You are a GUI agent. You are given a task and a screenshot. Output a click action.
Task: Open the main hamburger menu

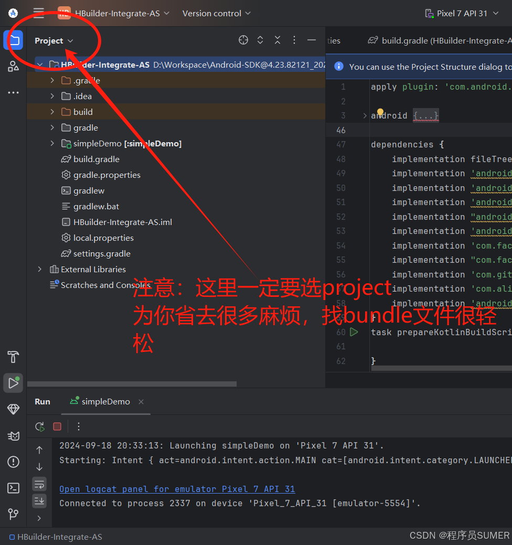39,13
